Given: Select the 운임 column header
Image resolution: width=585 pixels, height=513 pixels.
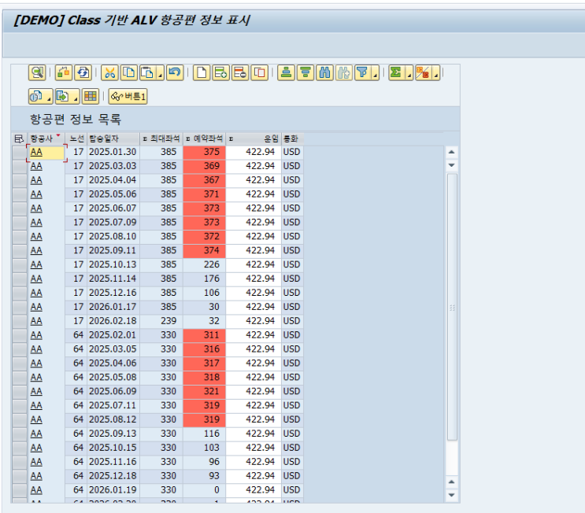Looking at the screenshot, I should 254,139.
